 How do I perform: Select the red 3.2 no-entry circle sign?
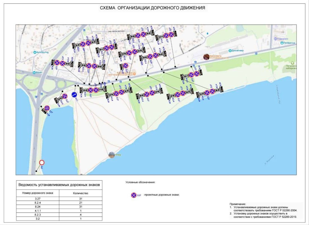tap(42, 163)
